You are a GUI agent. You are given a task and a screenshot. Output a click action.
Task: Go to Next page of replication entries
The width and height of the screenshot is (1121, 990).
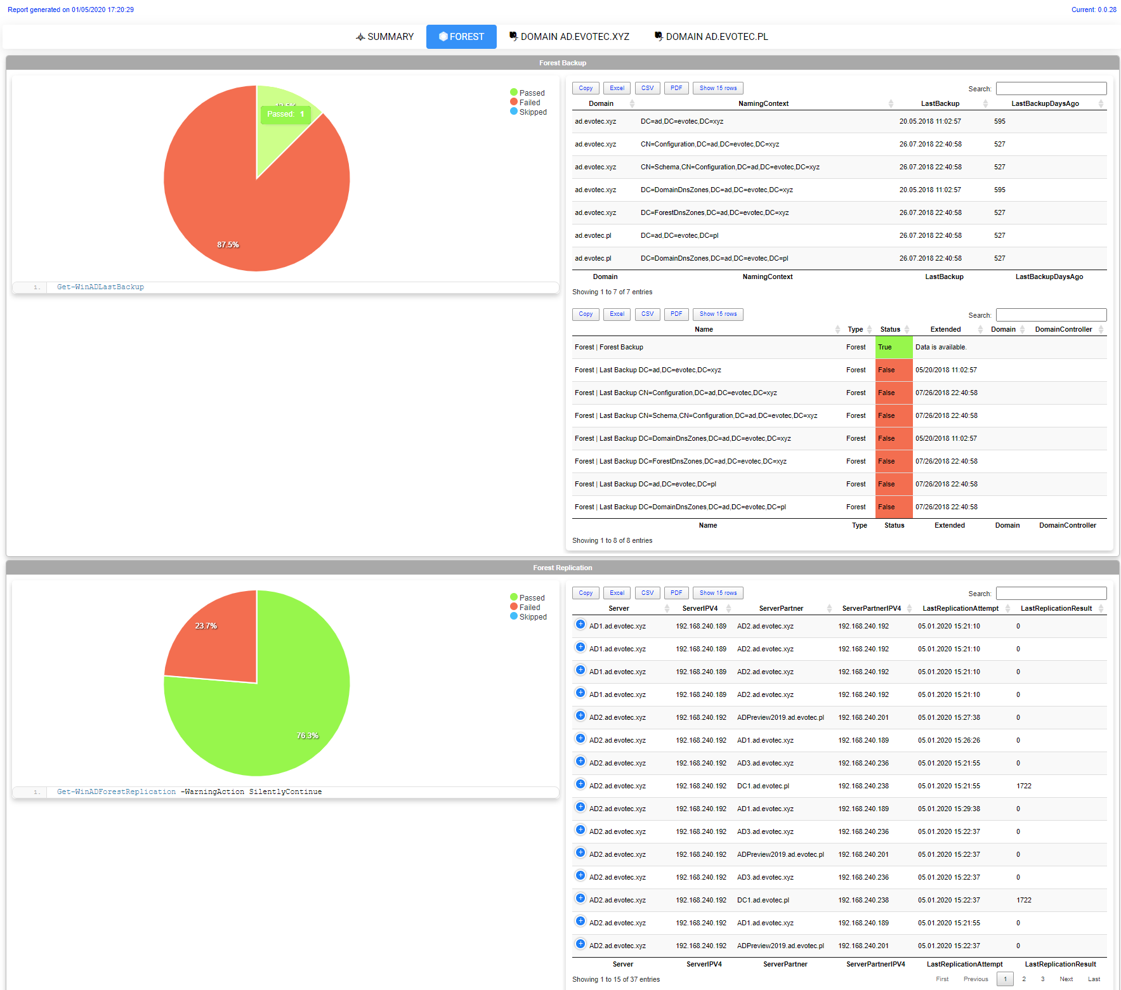1066,979
